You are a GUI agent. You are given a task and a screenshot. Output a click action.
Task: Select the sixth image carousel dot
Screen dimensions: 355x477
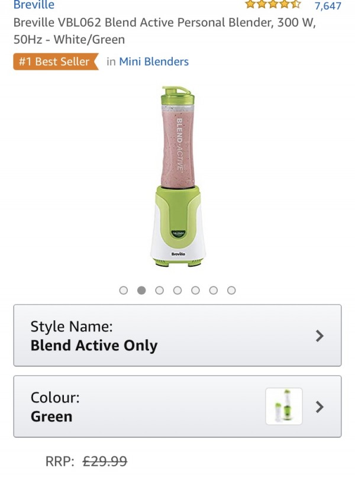tap(214, 290)
